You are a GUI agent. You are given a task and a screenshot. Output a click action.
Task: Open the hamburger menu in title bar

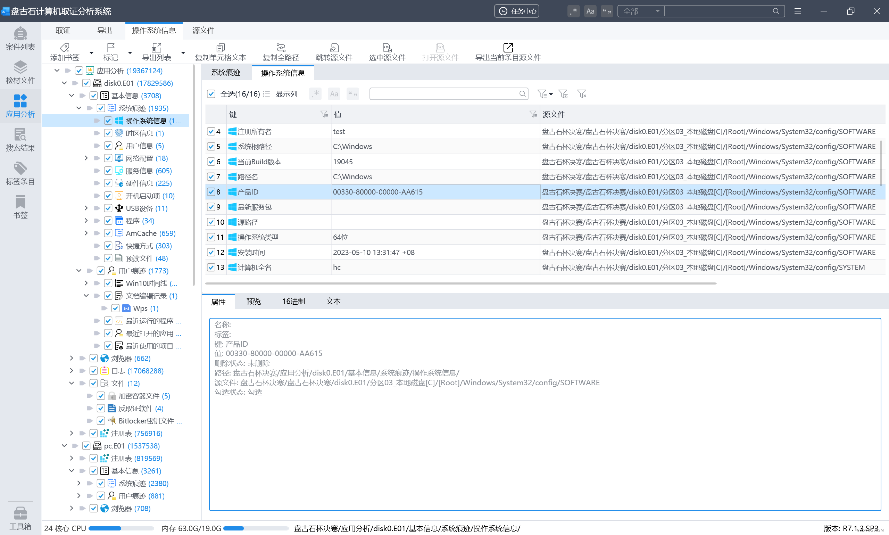(x=797, y=11)
